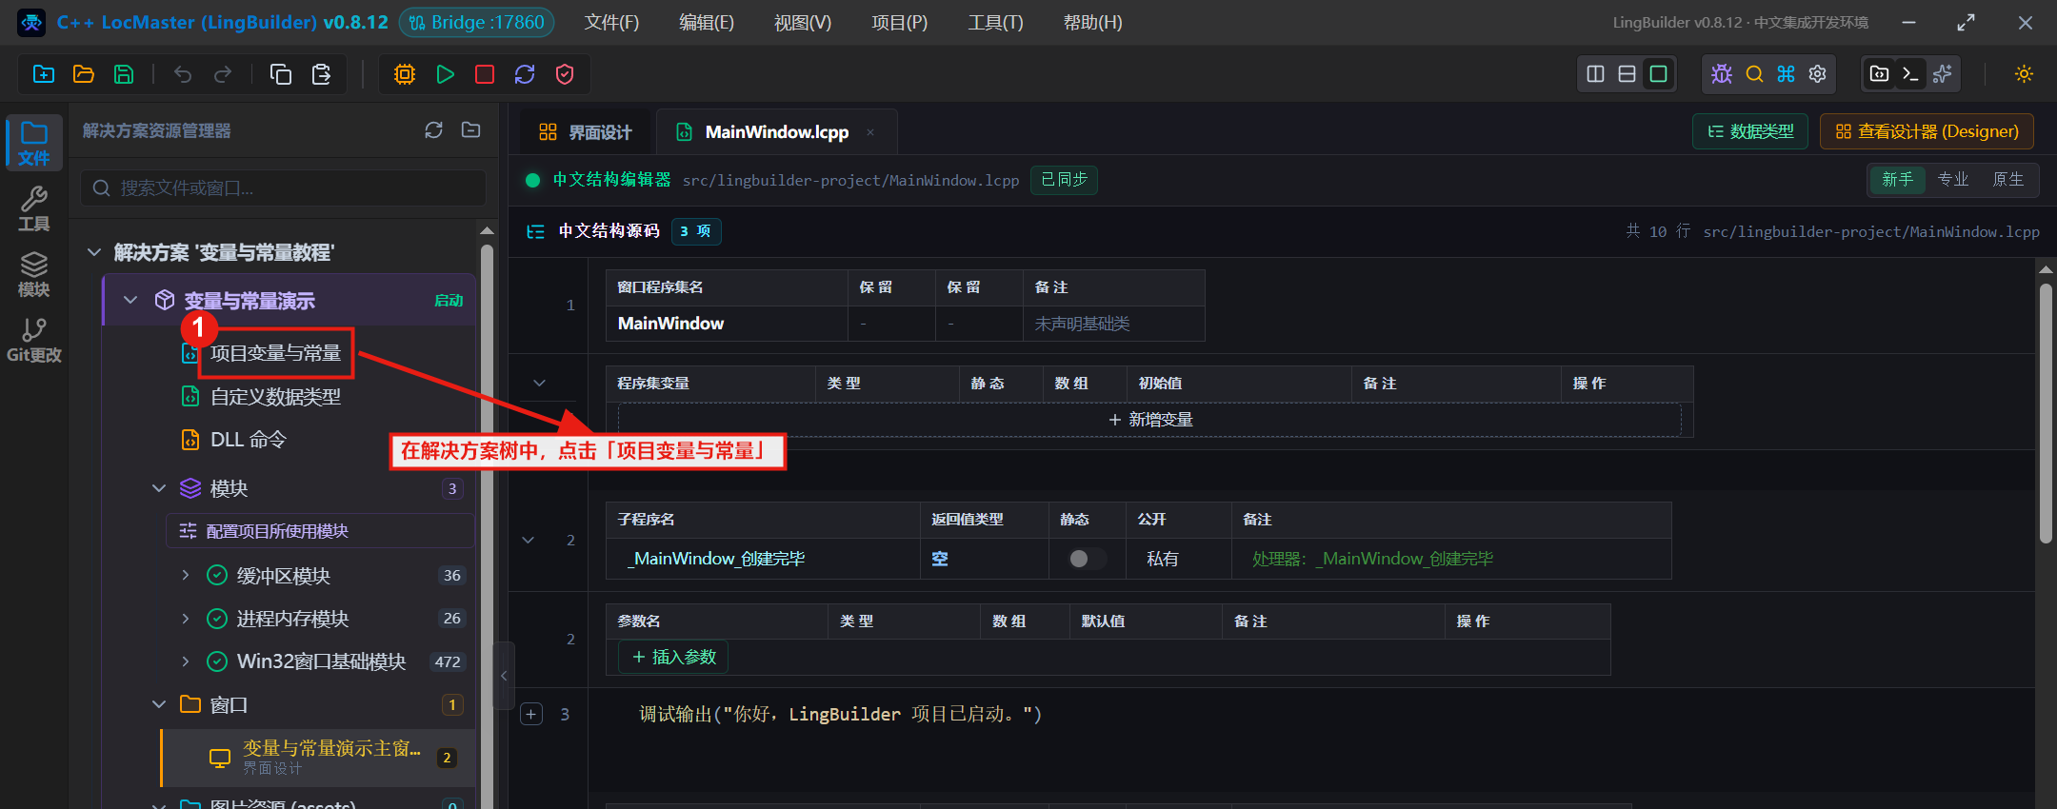
Task: Click the 数据类型 button
Action: [x=1750, y=131]
